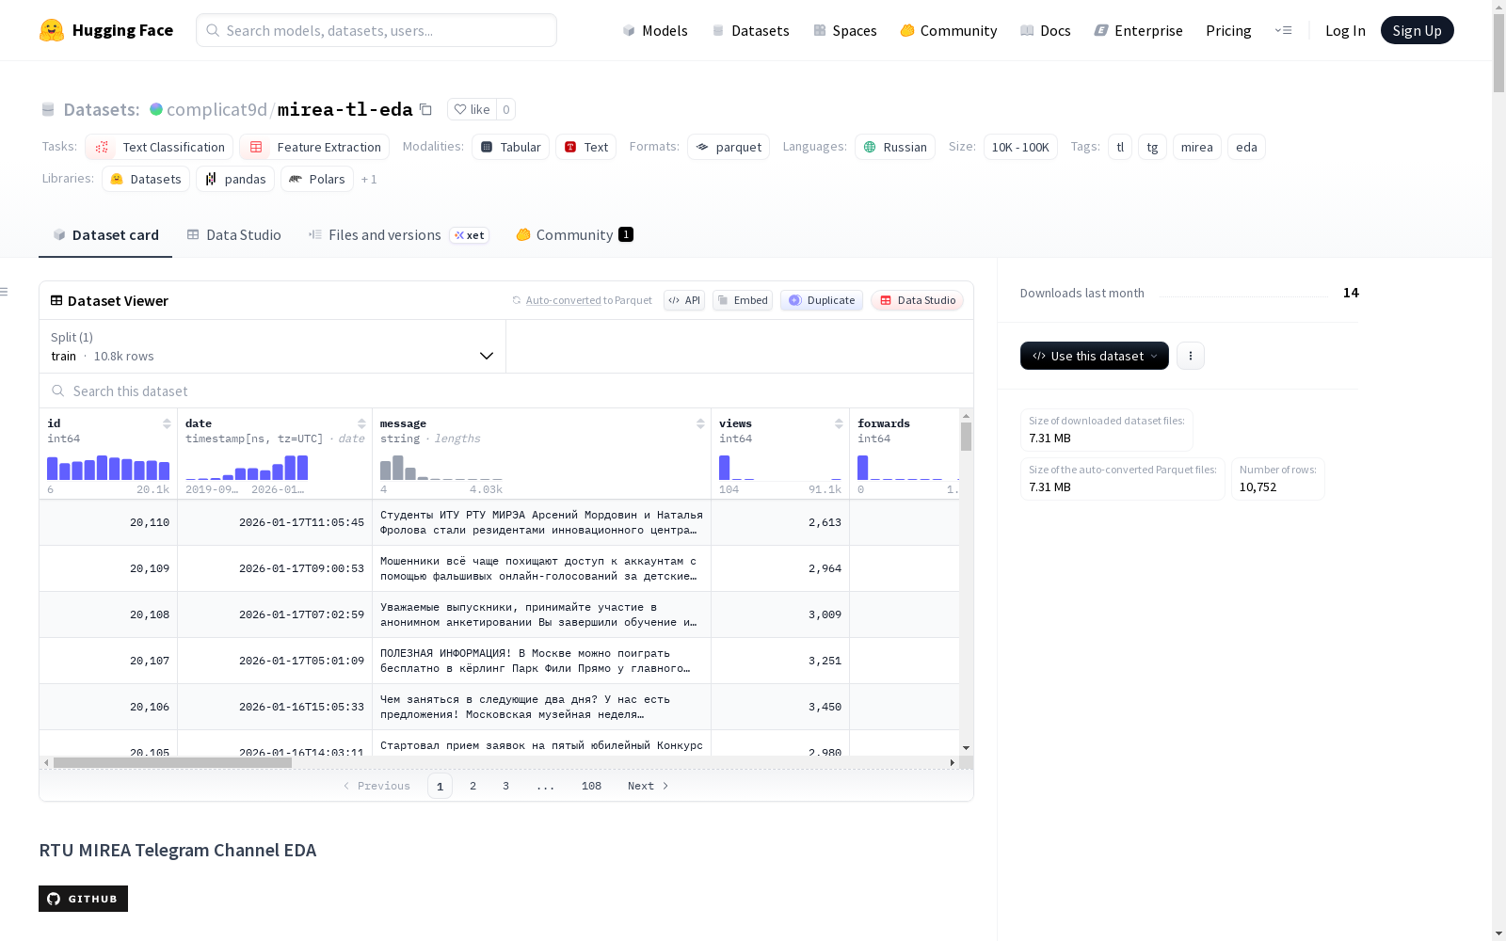Image resolution: width=1506 pixels, height=941 pixels.
Task: Sort the date column
Action: [361, 423]
